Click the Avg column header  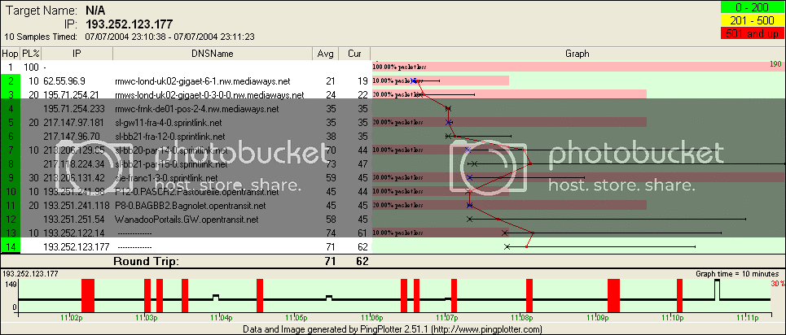(325, 54)
